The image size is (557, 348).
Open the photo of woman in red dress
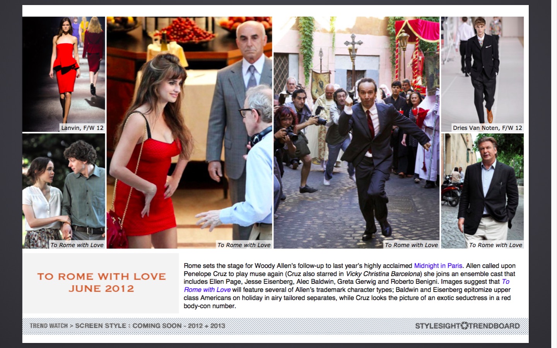coord(189,133)
